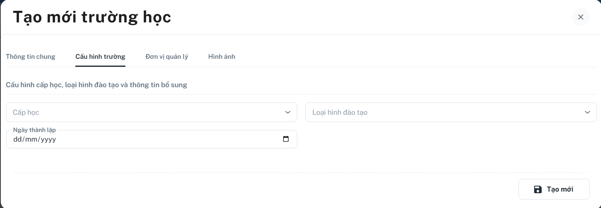Go to the Đơn vị quản lý tab
Screen dimensions: 601x208
[x=167, y=57]
